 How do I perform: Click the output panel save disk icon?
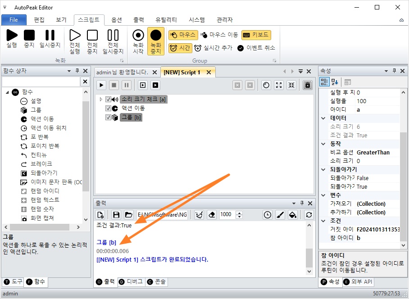[116, 215]
